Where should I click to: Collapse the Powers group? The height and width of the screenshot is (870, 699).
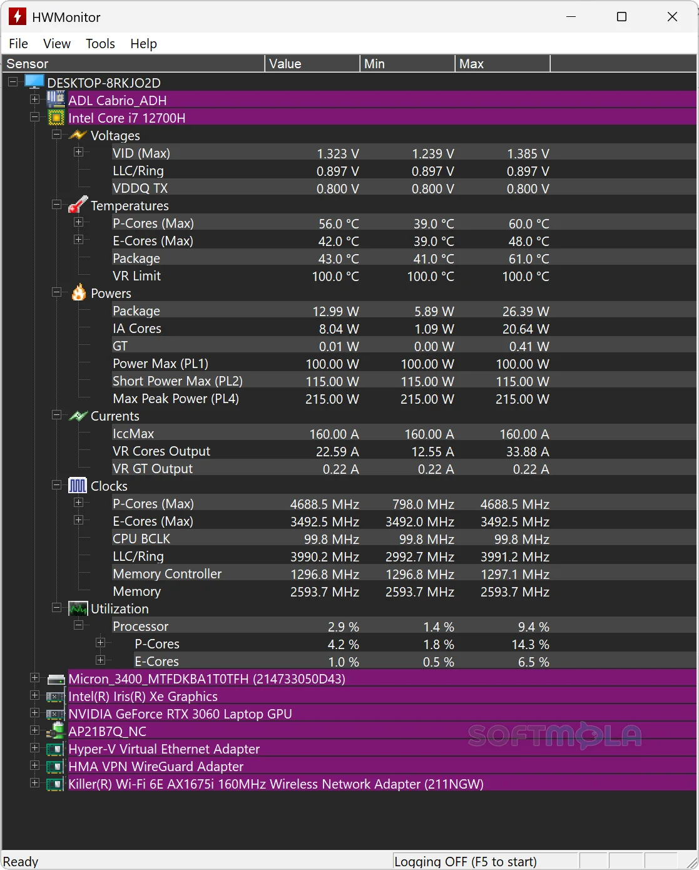coord(56,292)
